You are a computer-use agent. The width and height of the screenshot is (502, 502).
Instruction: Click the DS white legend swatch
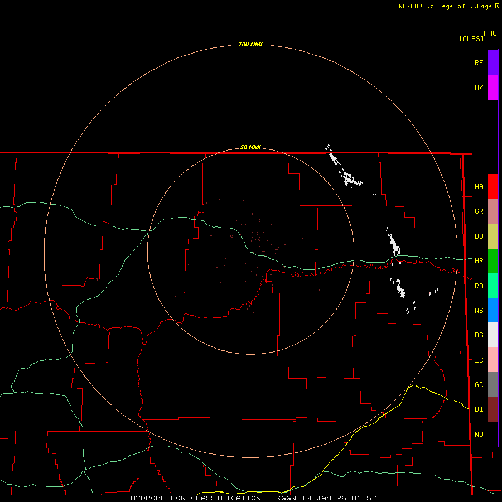pyautogui.click(x=493, y=335)
